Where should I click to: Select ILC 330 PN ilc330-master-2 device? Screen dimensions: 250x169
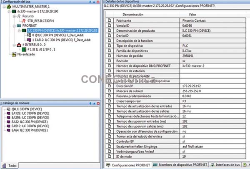tap(62, 31)
